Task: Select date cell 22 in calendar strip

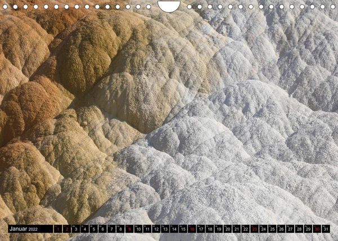Action: [x=246, y=229]
